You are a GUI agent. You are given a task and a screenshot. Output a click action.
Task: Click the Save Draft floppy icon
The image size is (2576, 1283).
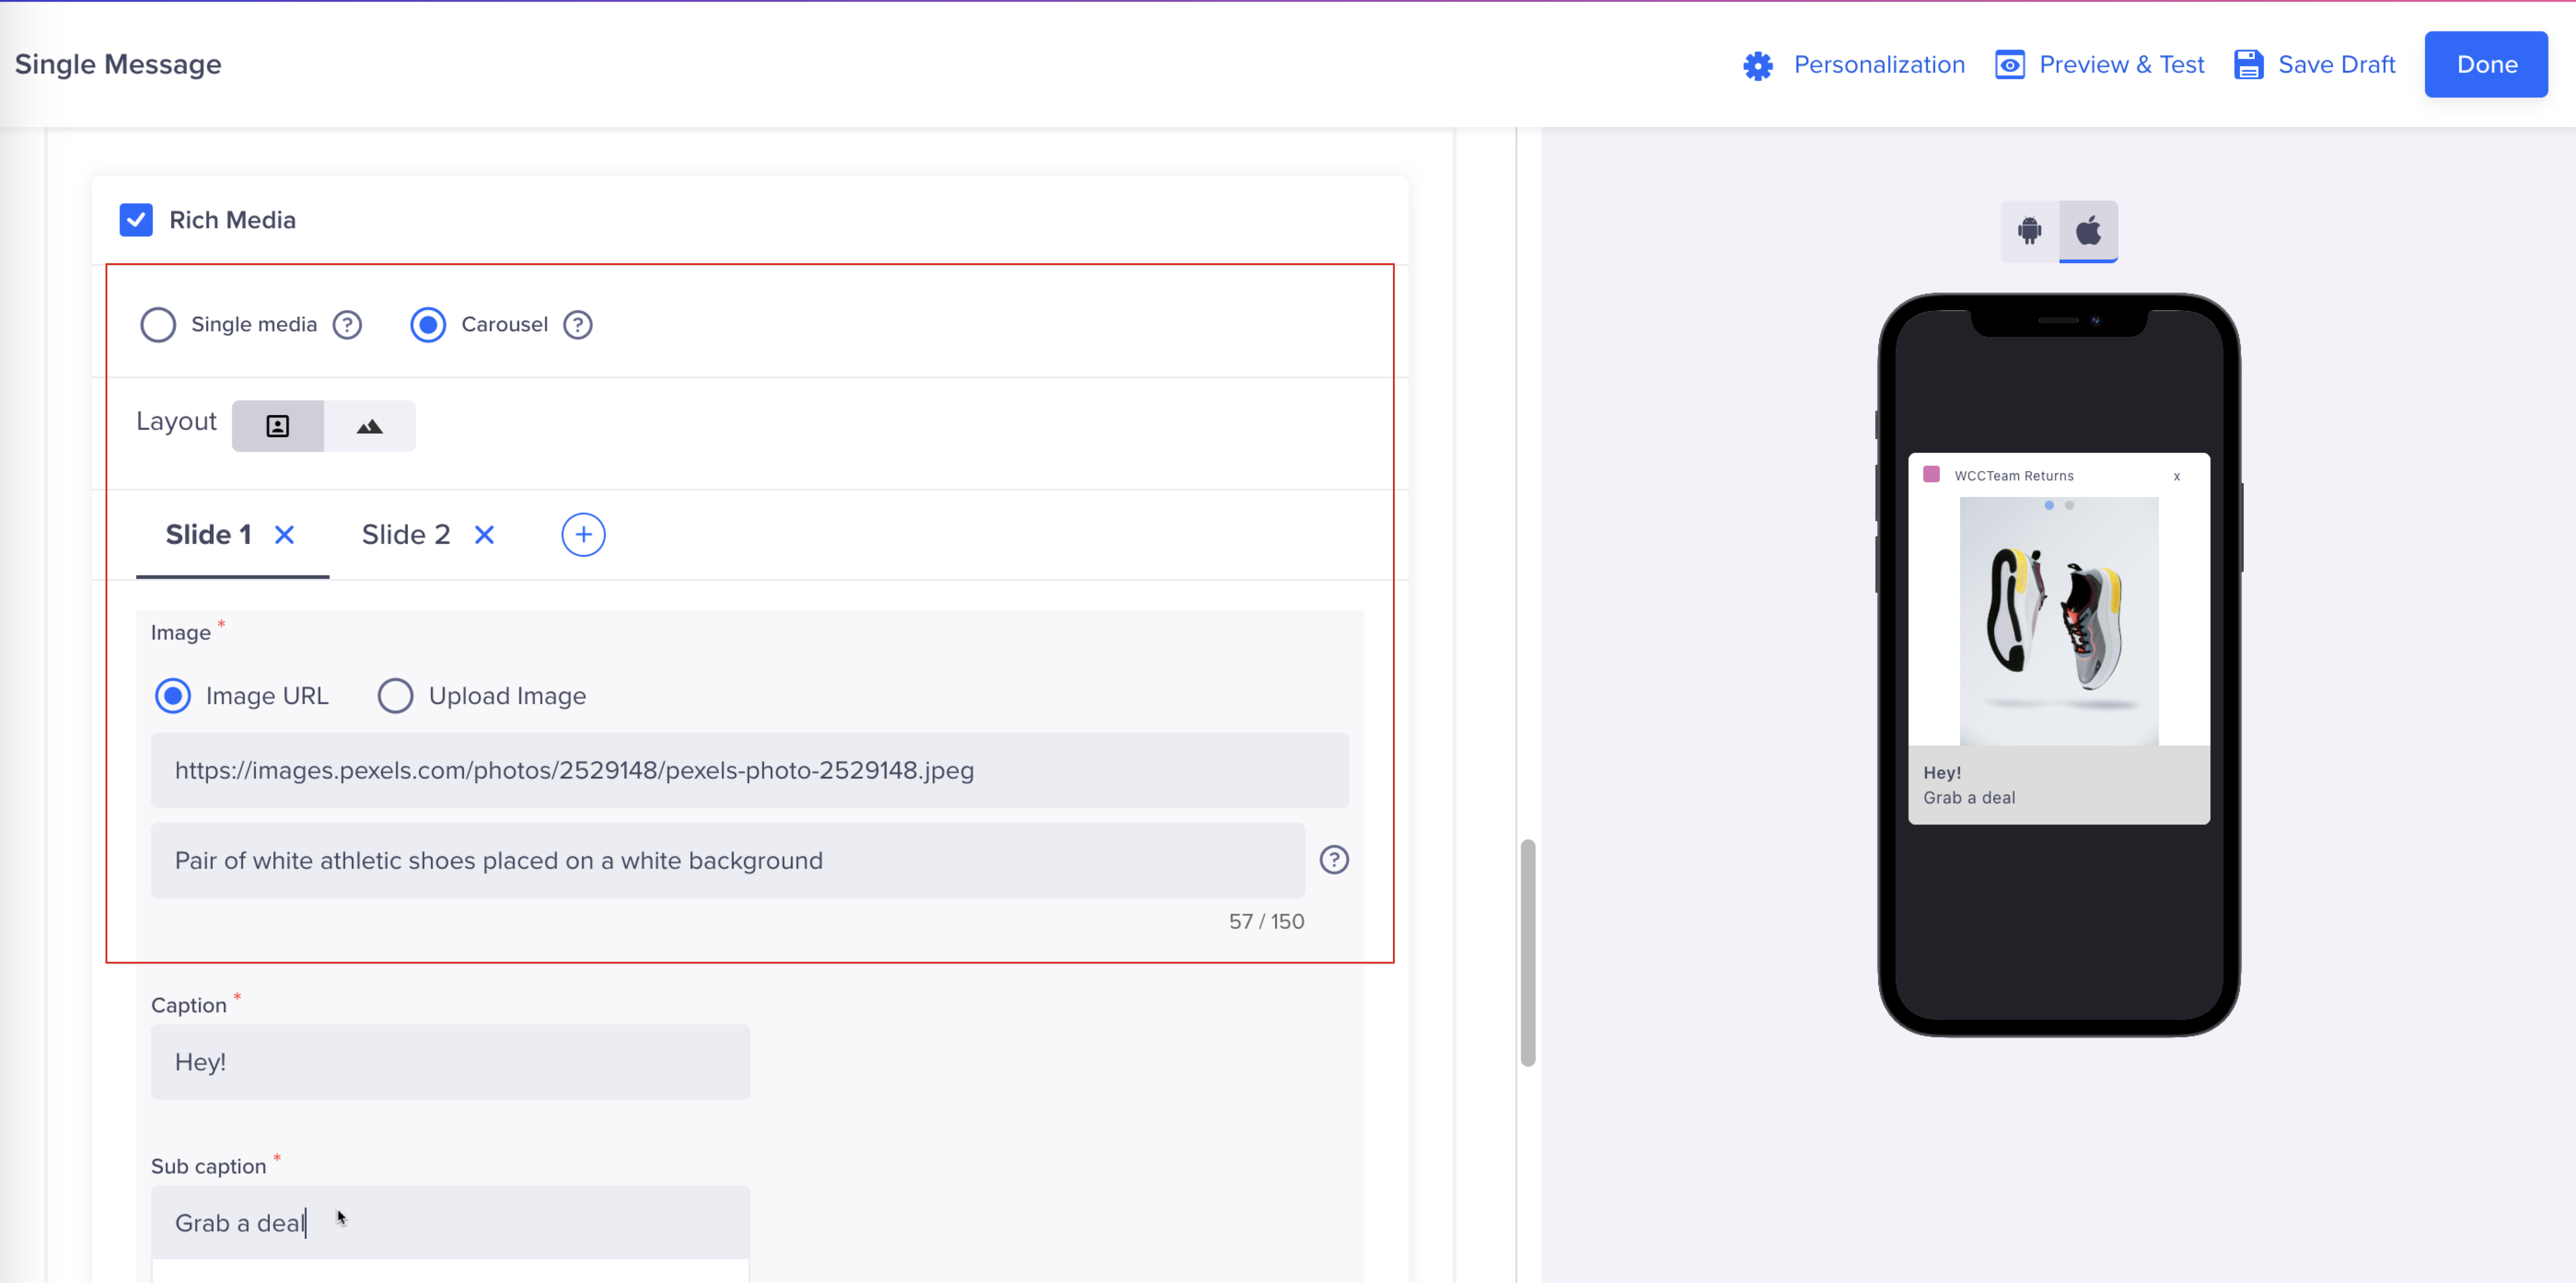pos(2249,65)
